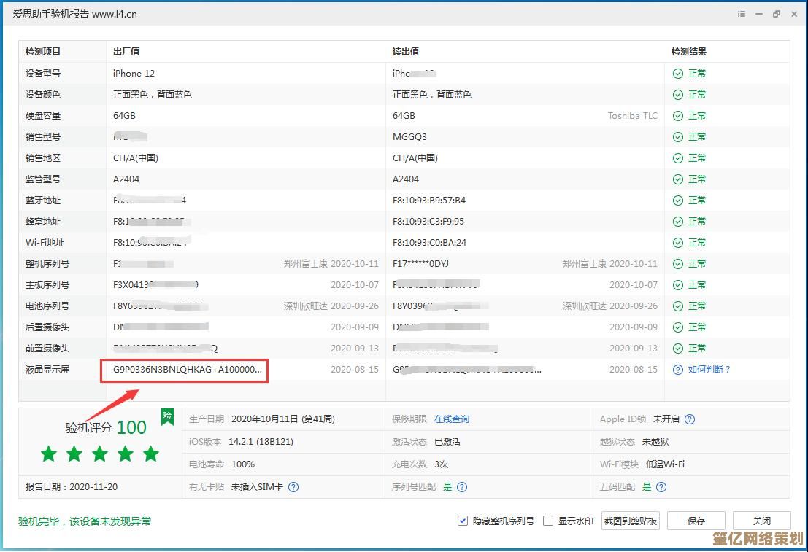This screenshot has height=552, width=808.
Task: Open the 如何判断？ link
Action: [709, 370]
